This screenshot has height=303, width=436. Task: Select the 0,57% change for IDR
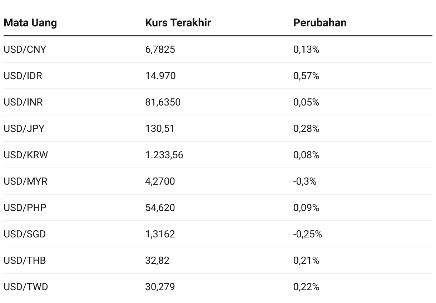[306, 76]
